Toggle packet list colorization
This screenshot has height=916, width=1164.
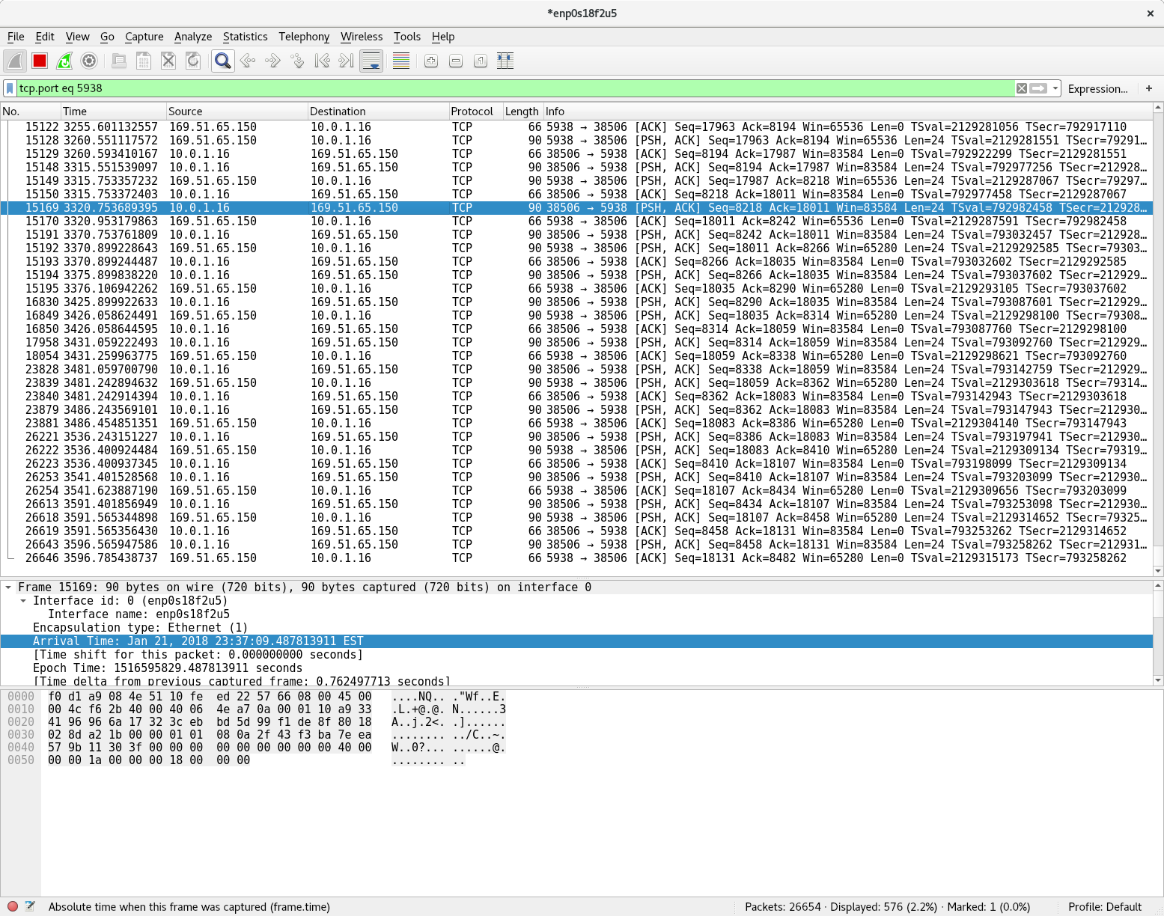(401, 61)
